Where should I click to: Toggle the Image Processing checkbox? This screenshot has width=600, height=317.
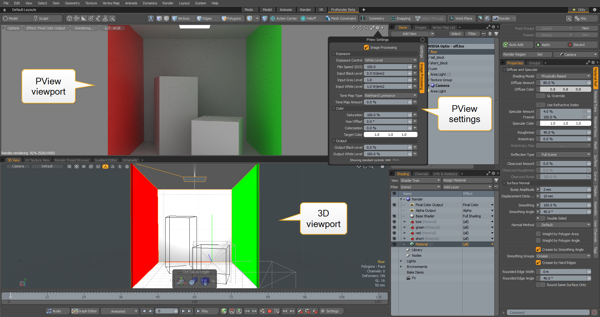pyautogui.click(x=367, y=47)
